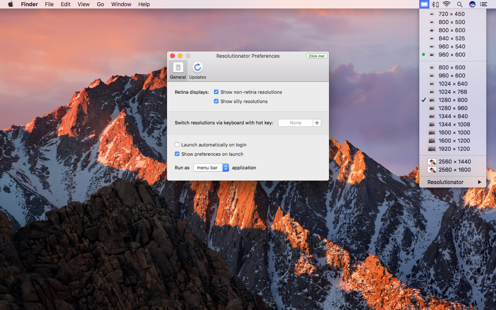Expand the Resolutionator submenu
The image size is (496, 310).
coord(453,182)
